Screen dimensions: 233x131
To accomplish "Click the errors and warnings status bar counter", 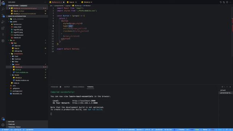I will click(17, 130).
